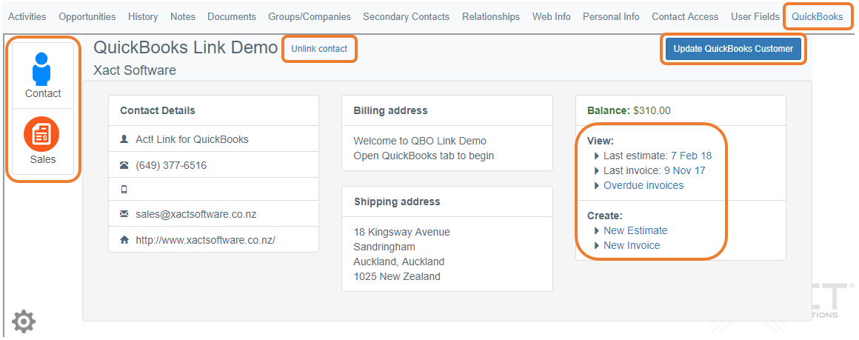Open the Contact person icon in sidebar

pyautogui.click(x=41, y=70)
